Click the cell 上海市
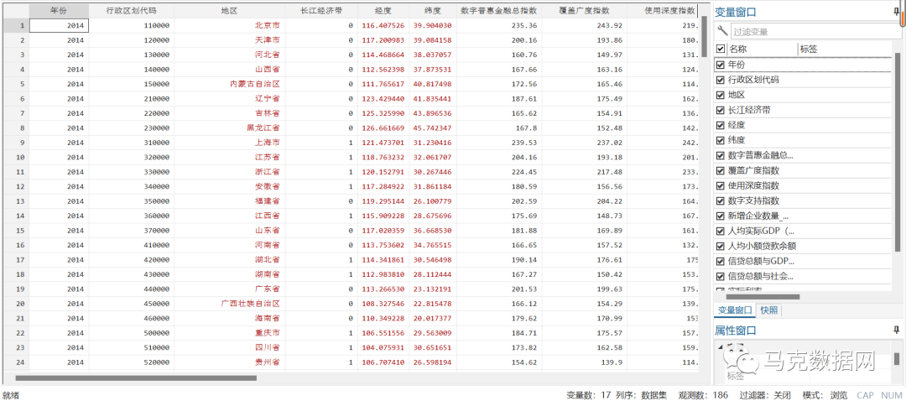The height and width of the screenshot is (401, 906). 229,142
